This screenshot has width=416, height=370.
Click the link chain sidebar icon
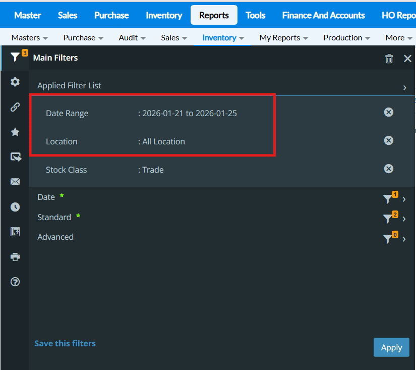pyautogui.click(x=15, y=107)
